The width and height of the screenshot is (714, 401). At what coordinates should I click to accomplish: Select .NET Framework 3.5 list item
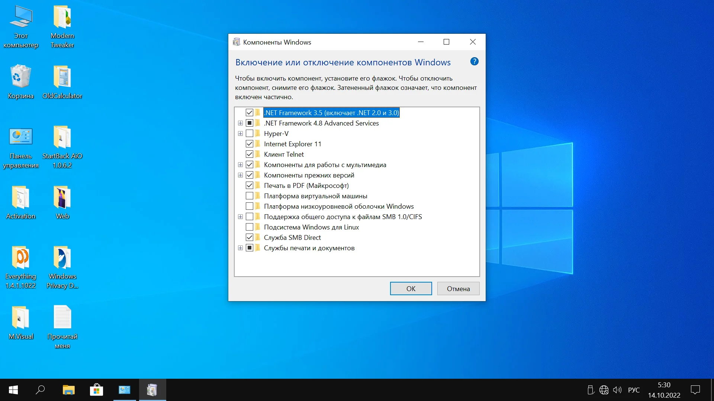[331, 113]
